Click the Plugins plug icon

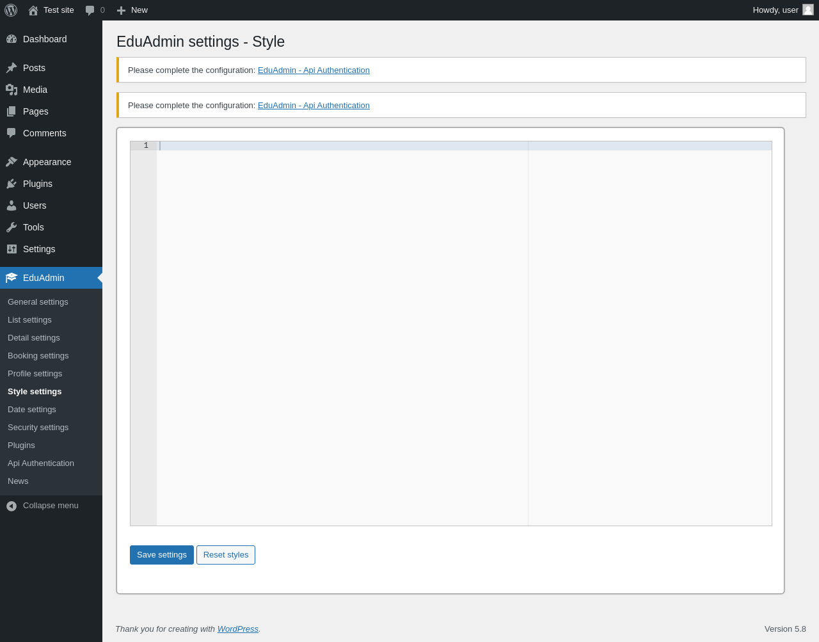12,184
